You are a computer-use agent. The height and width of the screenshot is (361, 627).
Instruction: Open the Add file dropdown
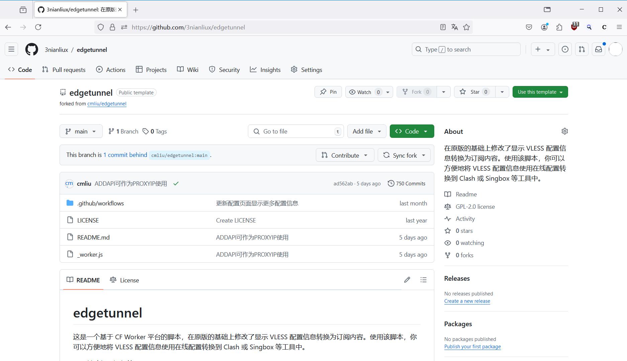click(x=367, y=131)
